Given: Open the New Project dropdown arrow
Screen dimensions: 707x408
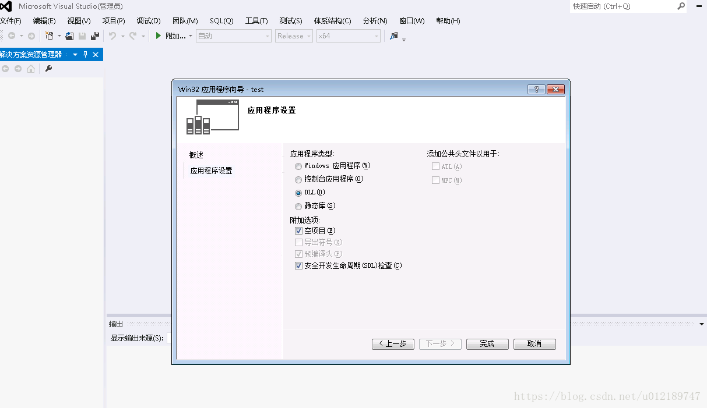Looking at the screenshot, I should coord(59,36).
